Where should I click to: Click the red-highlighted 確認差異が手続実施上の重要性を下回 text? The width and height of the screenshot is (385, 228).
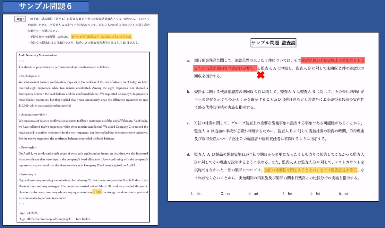click(x=333, y=60)
